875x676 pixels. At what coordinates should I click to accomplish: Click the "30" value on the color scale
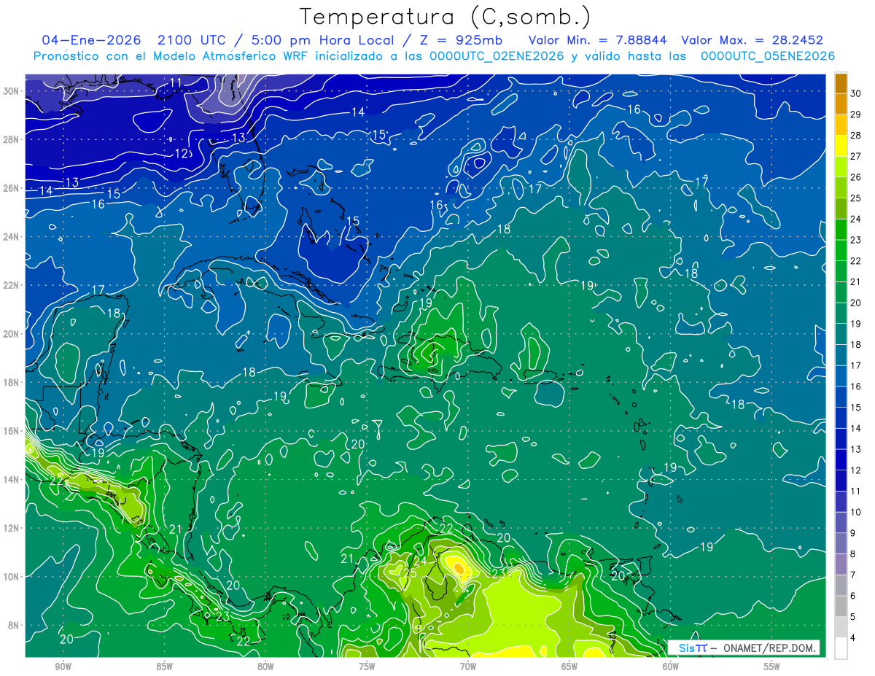(x=856, y=93)
